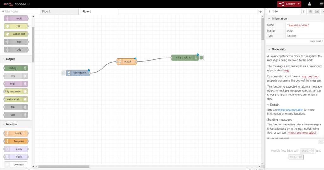Select the mqtt input node in palette

(x=16, y=18)
